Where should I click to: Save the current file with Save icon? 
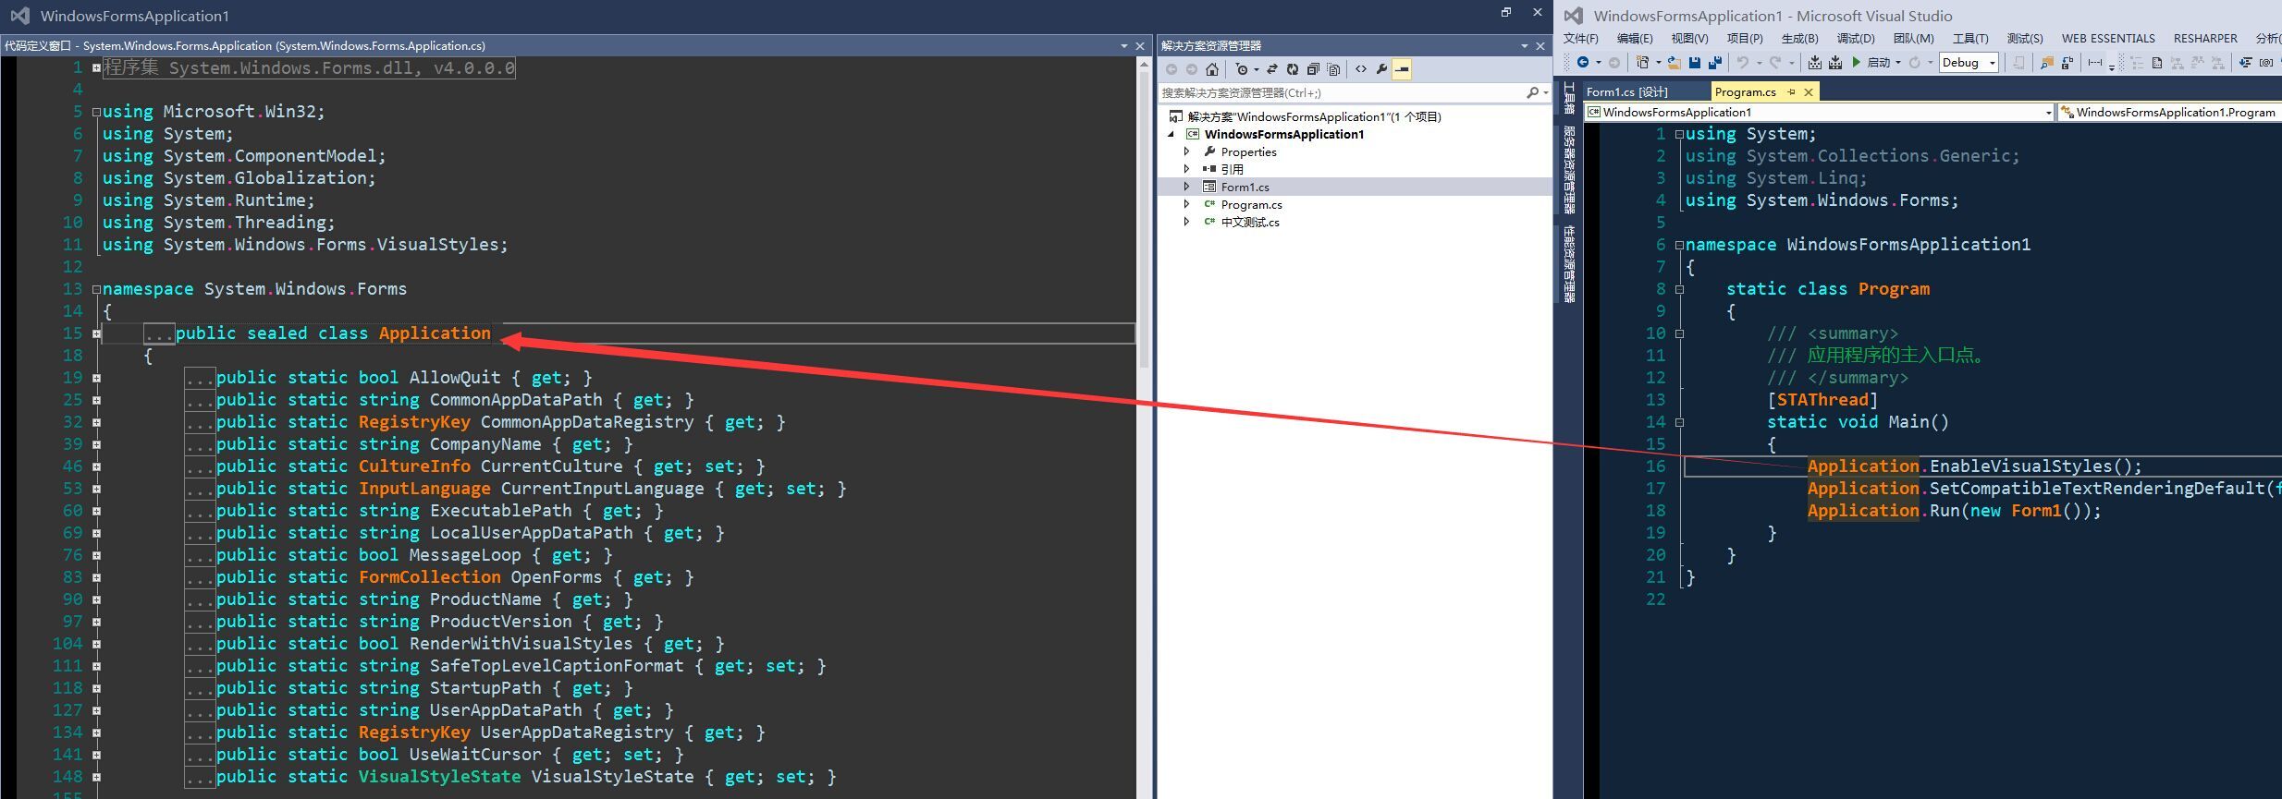1694,62
